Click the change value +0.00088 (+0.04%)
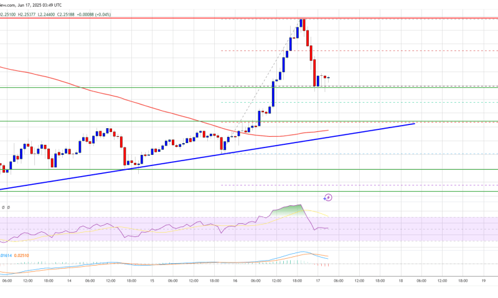The width and height of the screenshot is (498, 298). (94, 14)
